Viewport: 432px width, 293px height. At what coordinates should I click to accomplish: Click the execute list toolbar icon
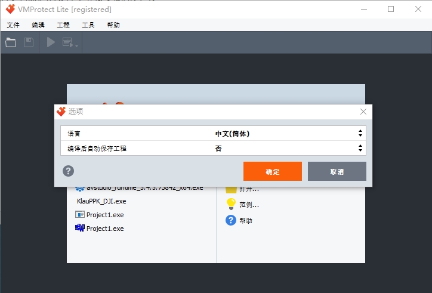coord(67,42)
